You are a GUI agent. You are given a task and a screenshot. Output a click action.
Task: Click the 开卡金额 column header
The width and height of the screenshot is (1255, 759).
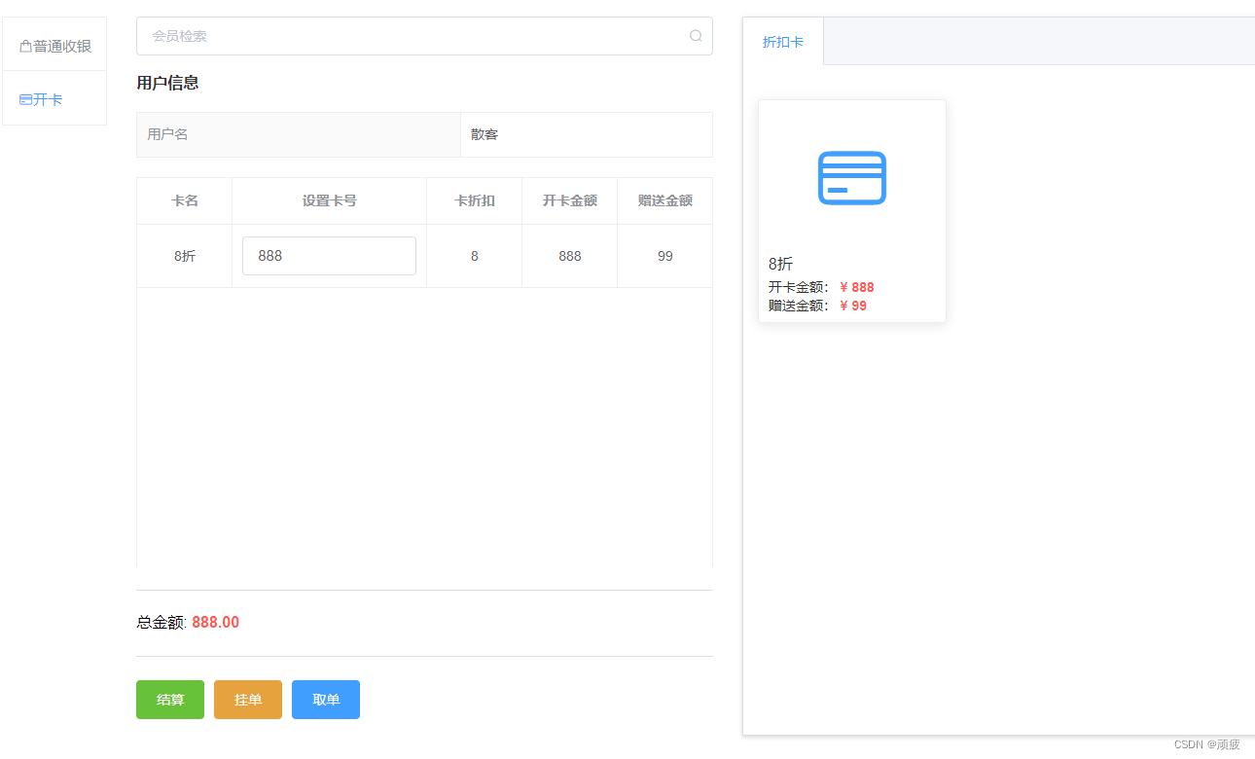click(570, 200)
